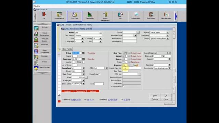Viewport: 219px width, 123px height.
Task: Click the red No Post indicator
Action: tap(93, 91)
